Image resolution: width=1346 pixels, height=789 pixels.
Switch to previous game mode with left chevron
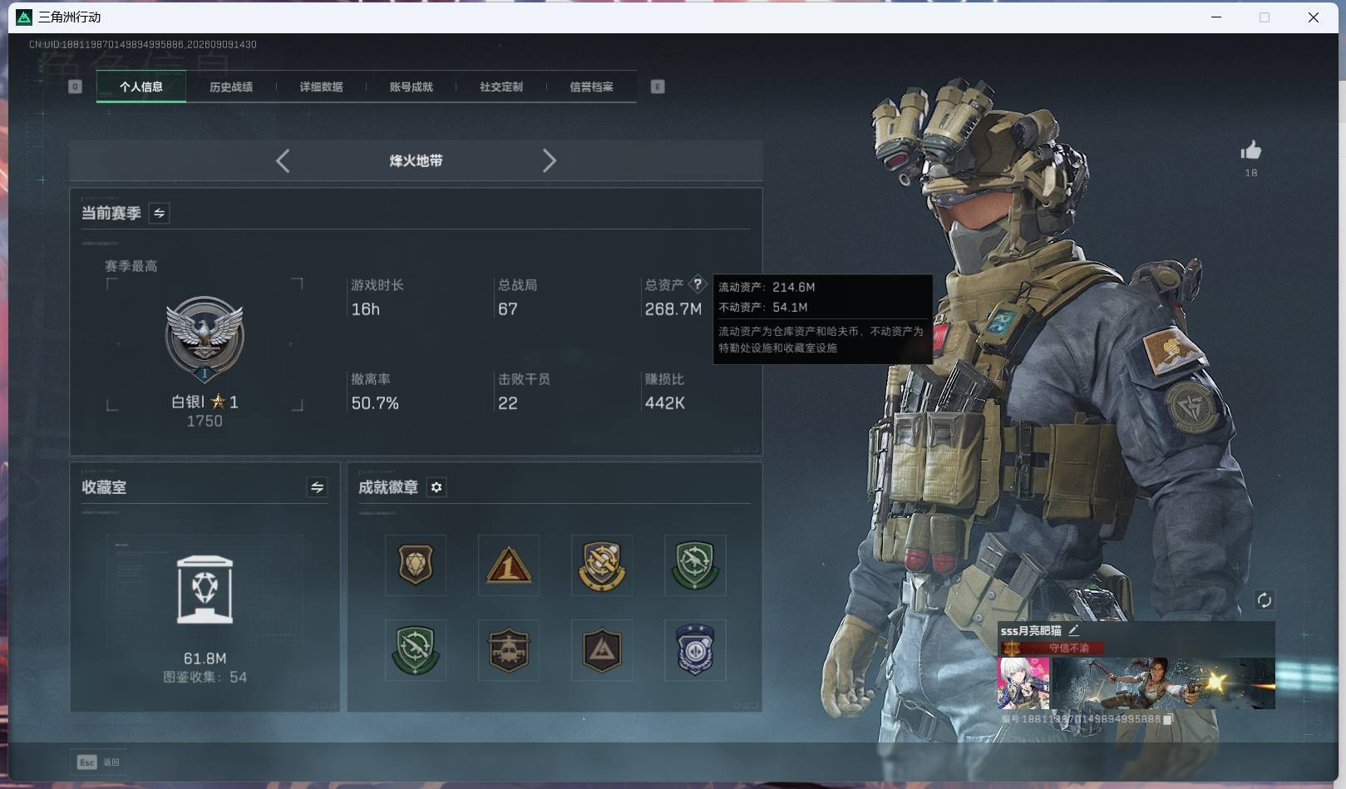(283, 160)
